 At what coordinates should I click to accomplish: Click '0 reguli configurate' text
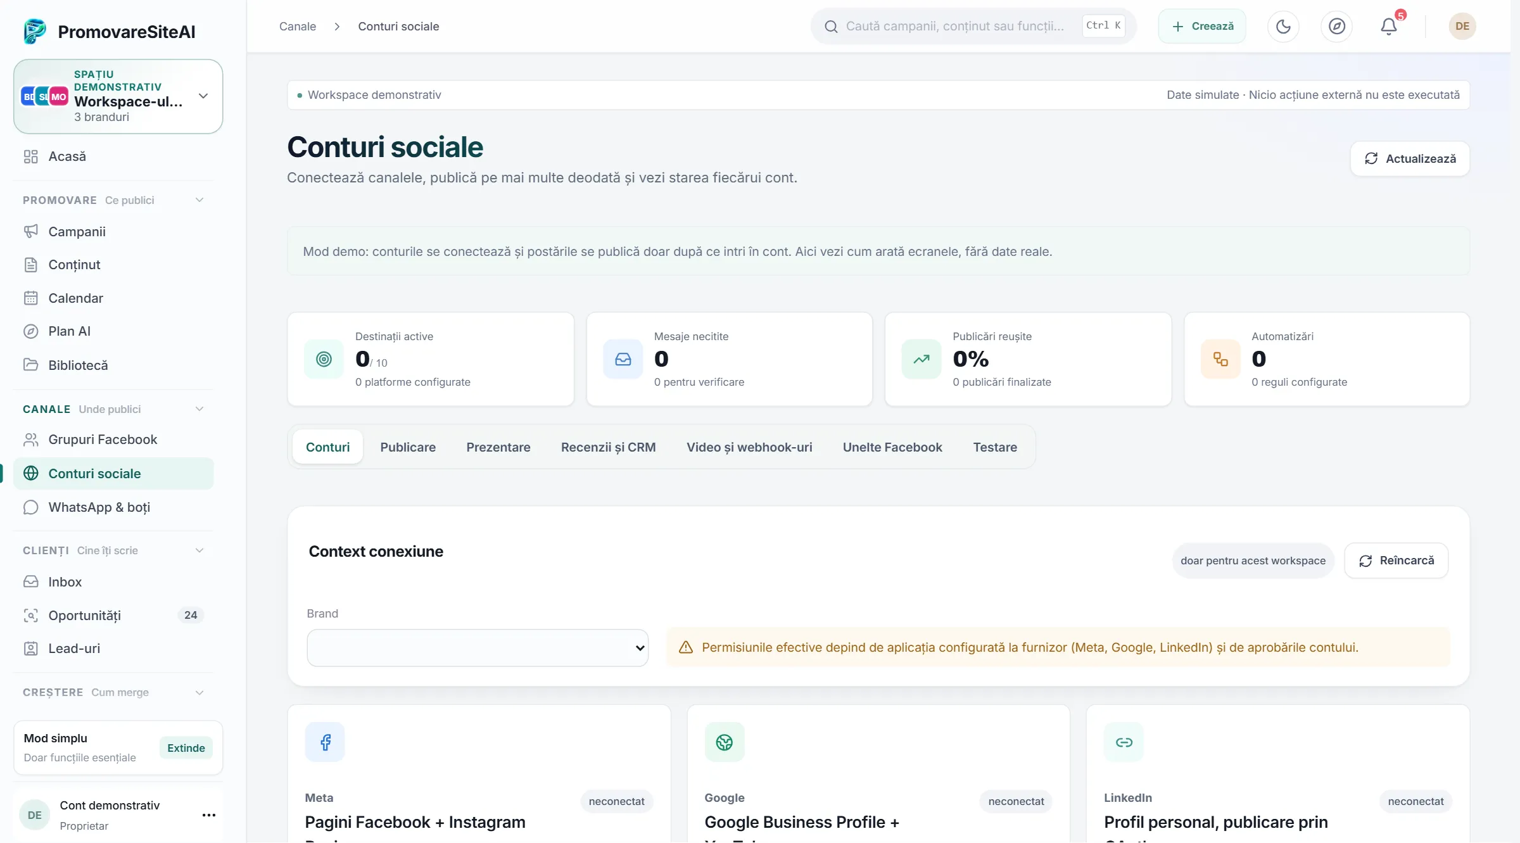tap(1299, 382)
